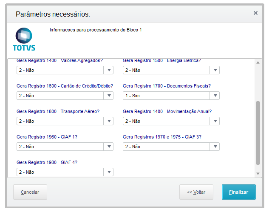This screenshot has width=269, height=212.
Task: Click the Finalizar button
Action: click(238, 192)
